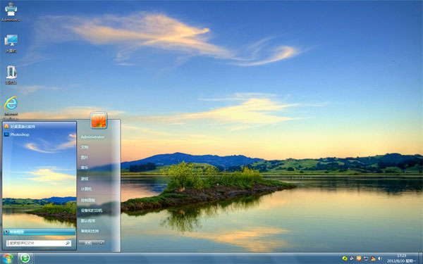Select the Photoshop label in Start menu
The height and width of the screenshot is (264, 423).
click(x=20, y=134)
